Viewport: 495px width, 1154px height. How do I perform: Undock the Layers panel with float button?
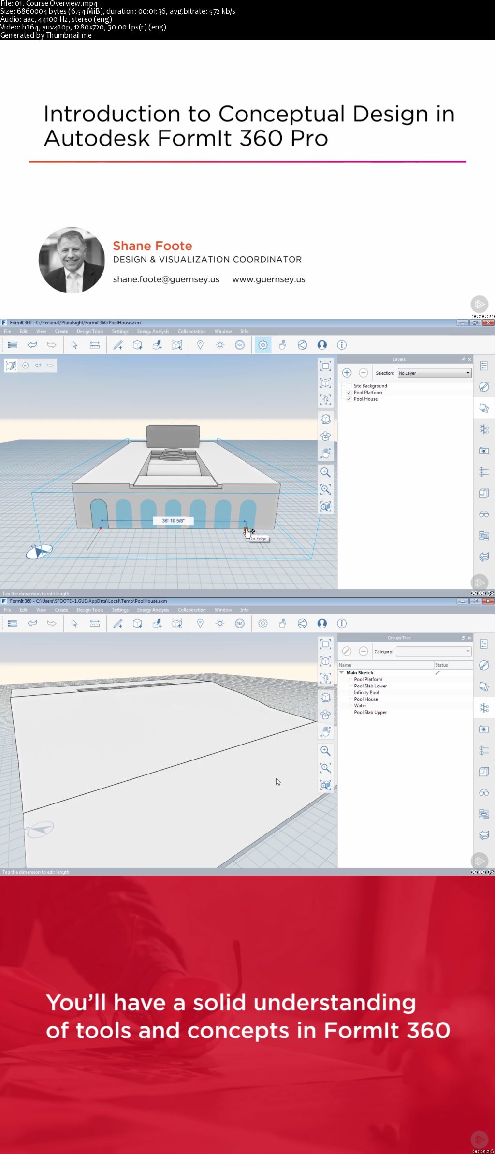(463, 359)
